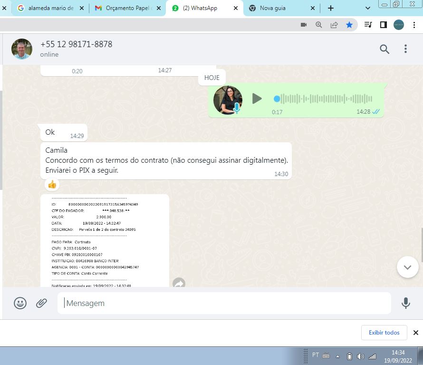
Task: Close the alameda mario tab
Action: pyautogui.click(x=81, y=8)
